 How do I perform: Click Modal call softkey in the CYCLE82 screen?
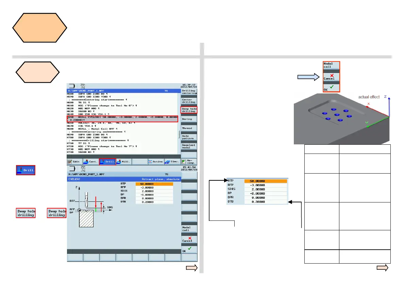189,229
